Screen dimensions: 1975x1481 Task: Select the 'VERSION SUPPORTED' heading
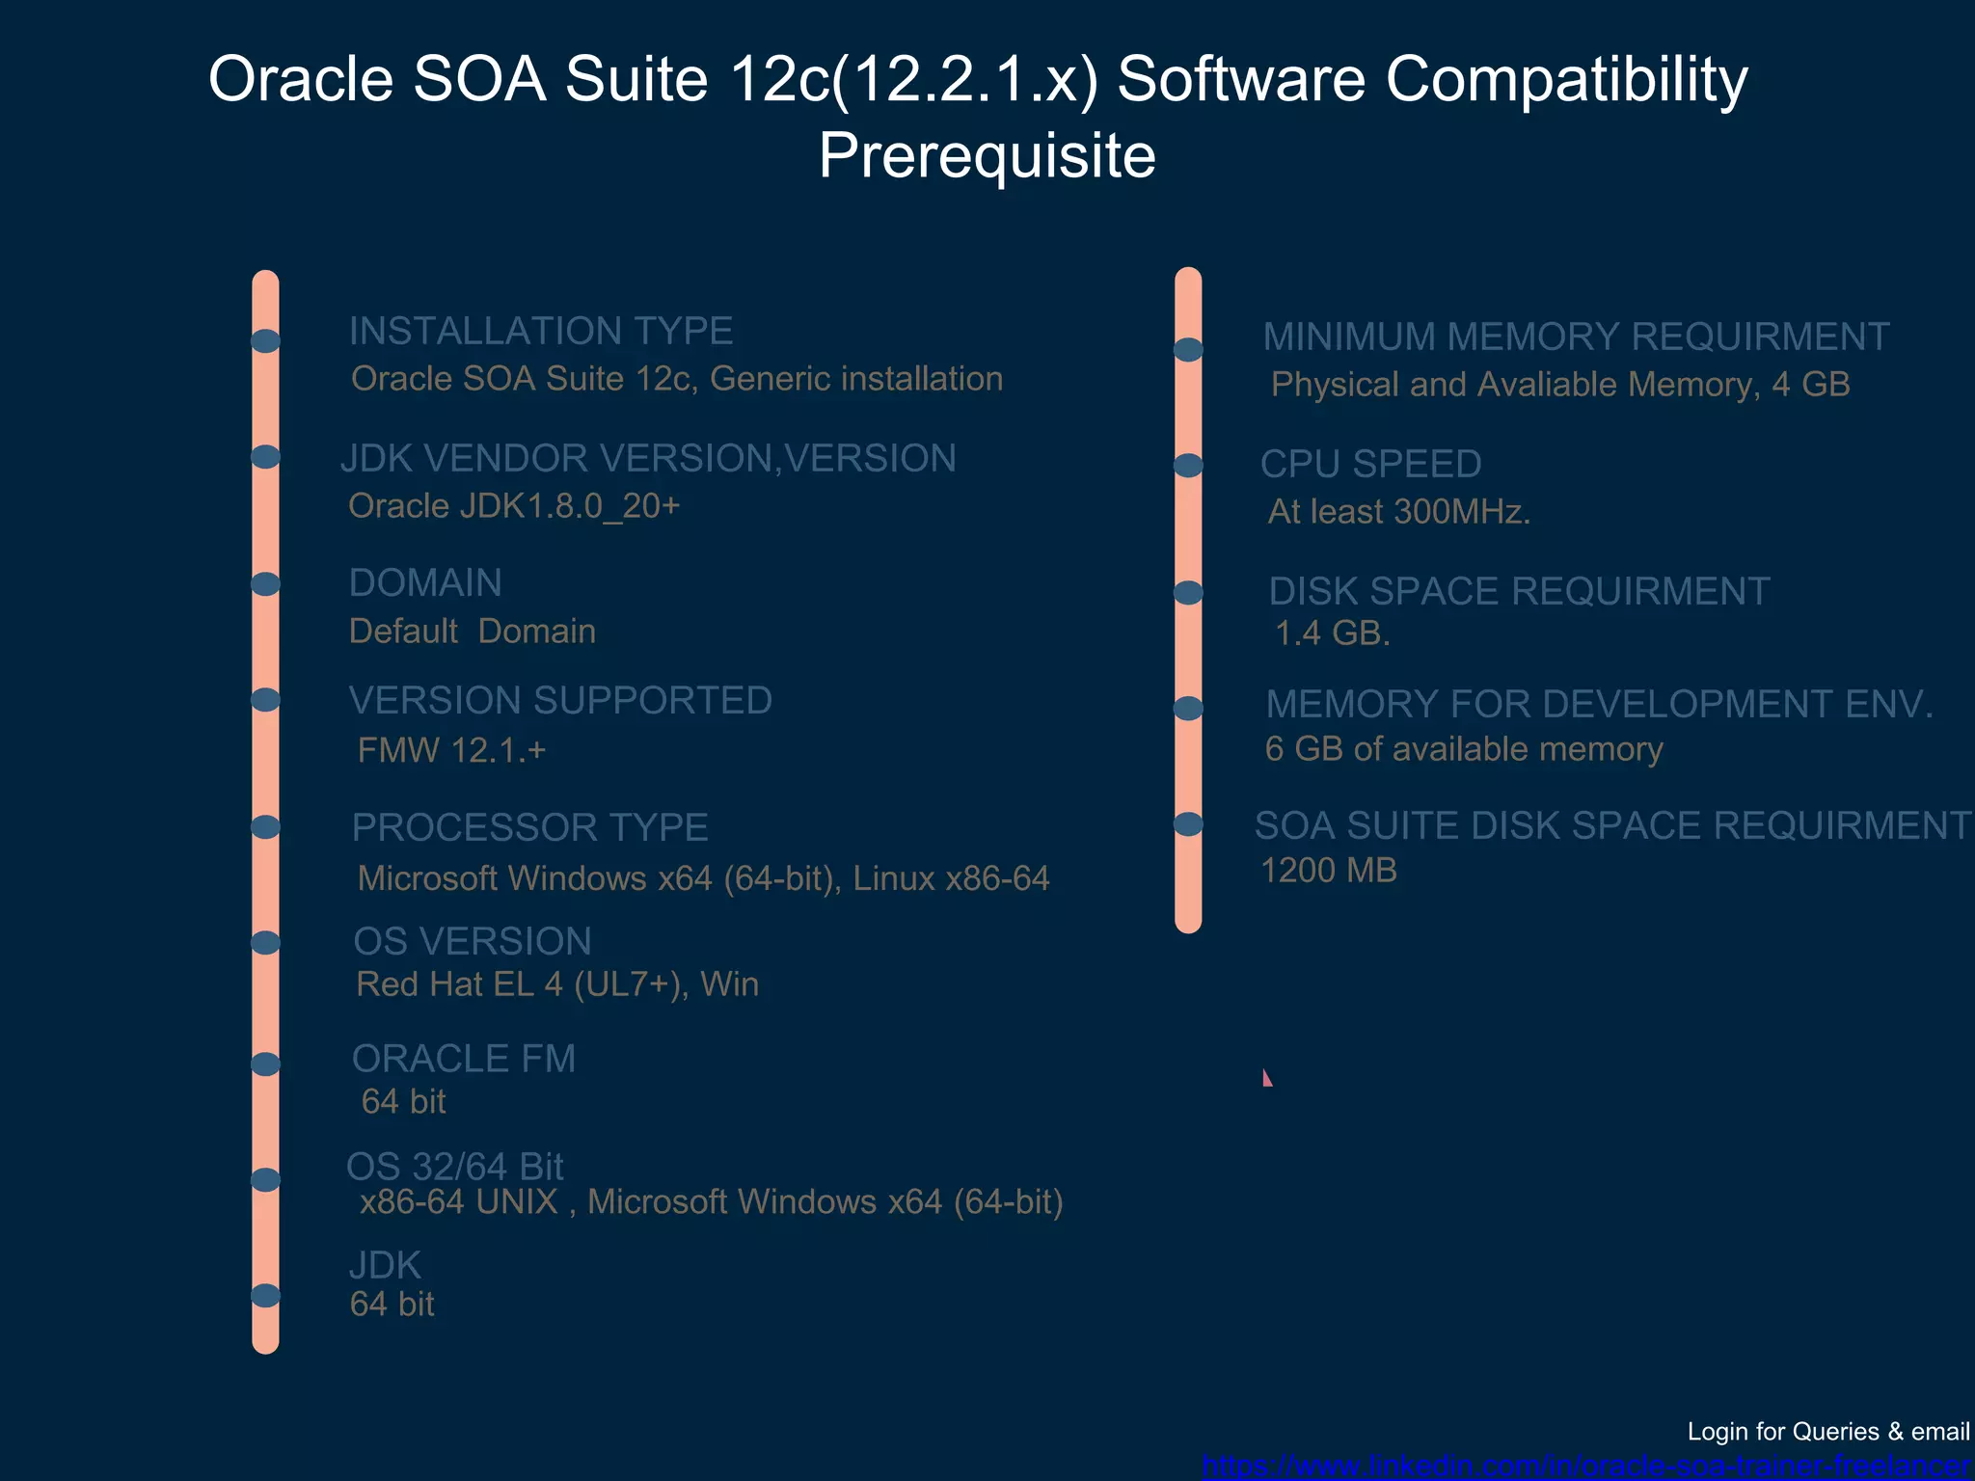tap(560, 700)
